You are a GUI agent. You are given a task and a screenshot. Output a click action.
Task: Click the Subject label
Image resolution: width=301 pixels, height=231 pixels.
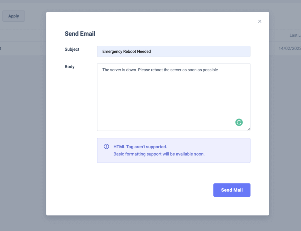pyautogui.click(x=72, y=49)
